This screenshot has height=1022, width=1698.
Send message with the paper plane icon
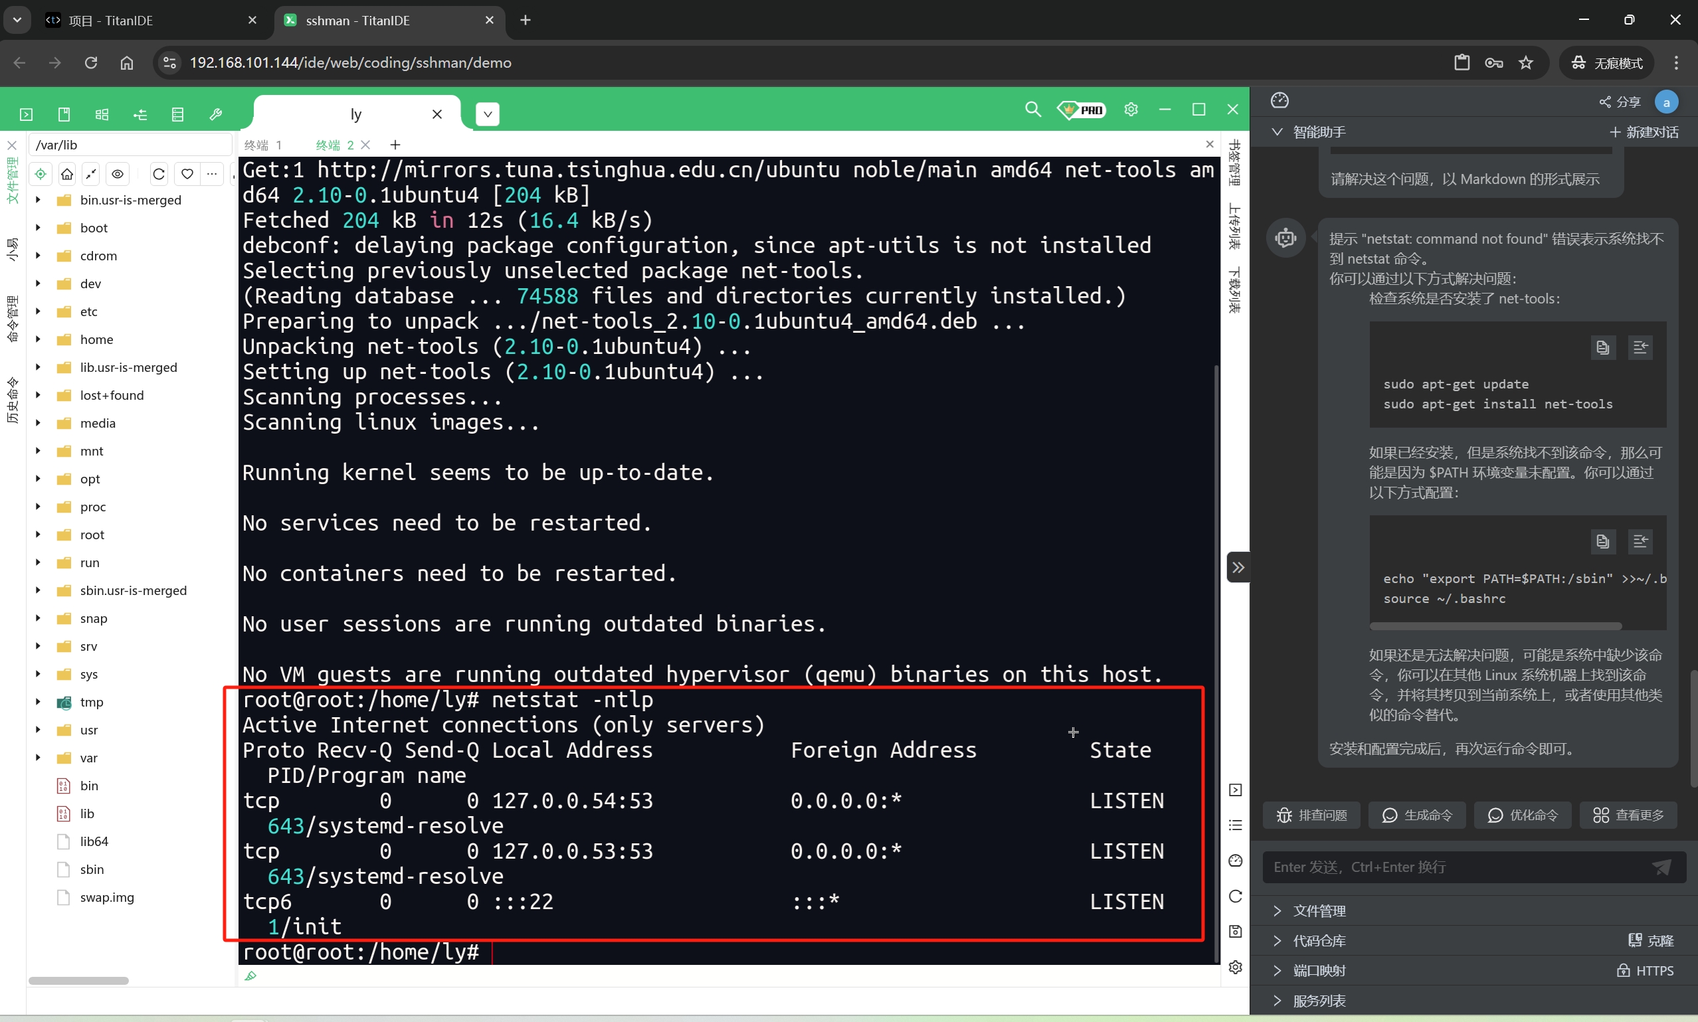pos(1662,867)
